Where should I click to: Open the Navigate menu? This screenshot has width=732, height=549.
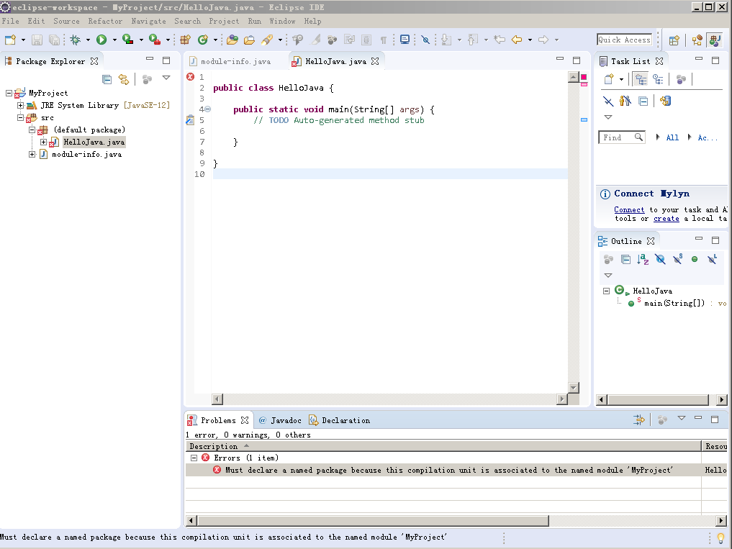(x=148, y=21)
